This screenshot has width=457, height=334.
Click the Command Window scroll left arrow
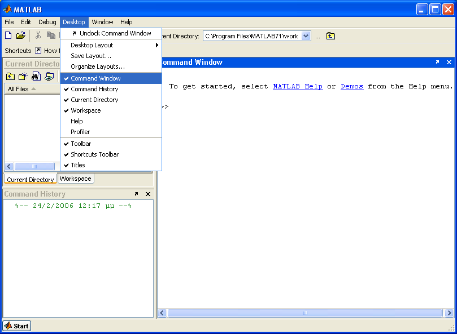point(162,313)
